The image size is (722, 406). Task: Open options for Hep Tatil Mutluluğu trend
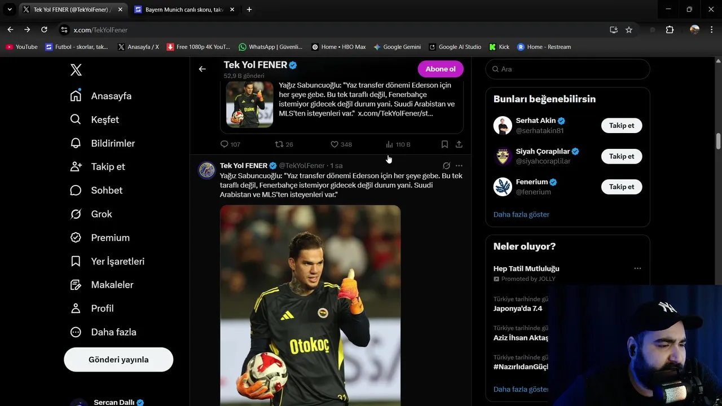pyautogui.click(x=637, y=268)
